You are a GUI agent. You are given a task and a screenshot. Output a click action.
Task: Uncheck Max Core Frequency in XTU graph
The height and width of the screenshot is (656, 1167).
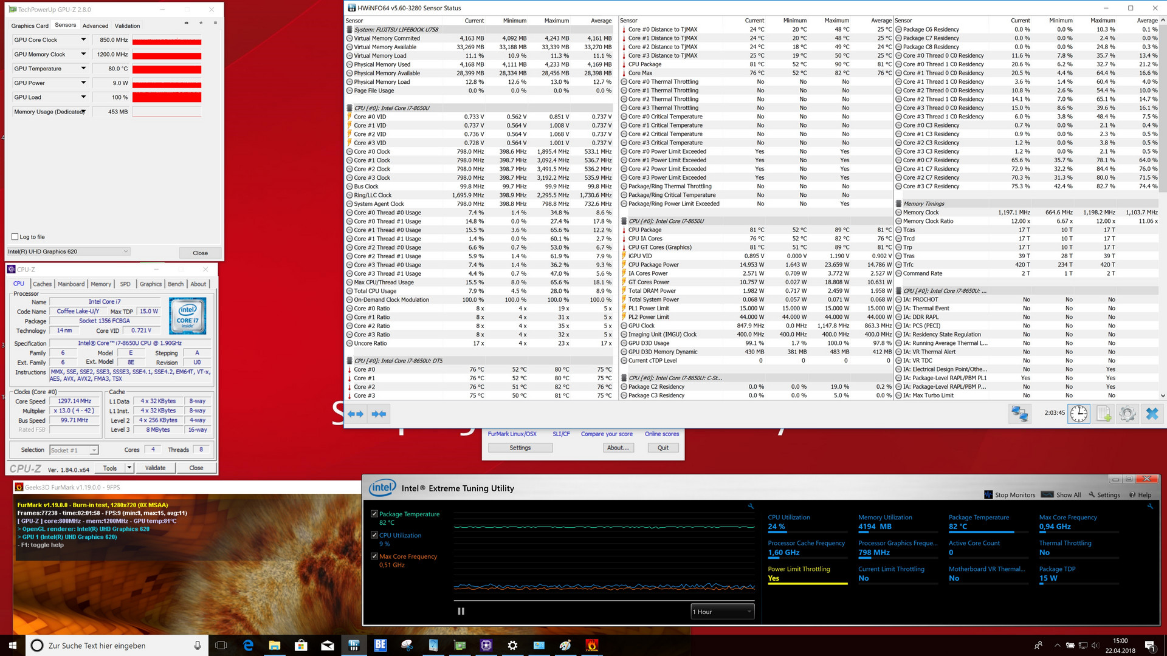(x=374, y=556)
